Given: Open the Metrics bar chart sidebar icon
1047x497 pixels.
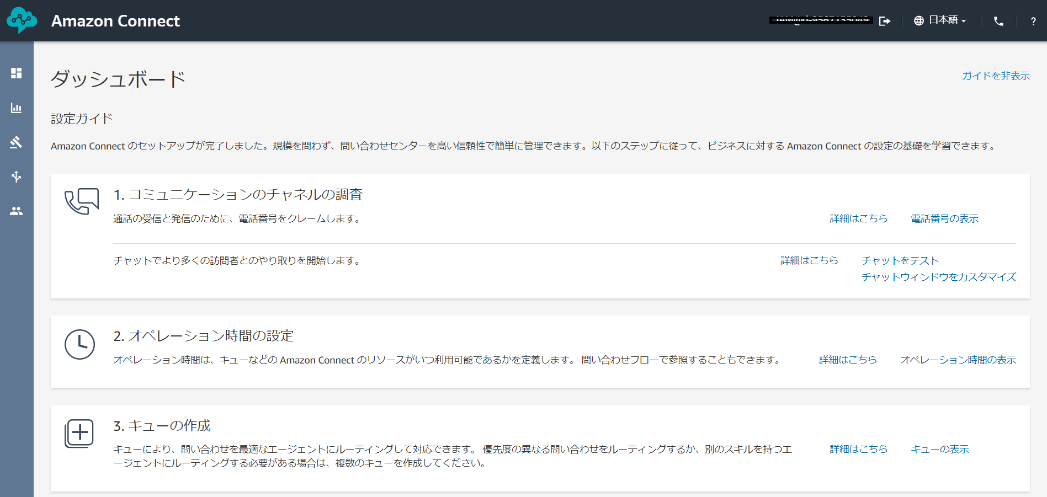Looking at the screenshot, I should [17, 108].
